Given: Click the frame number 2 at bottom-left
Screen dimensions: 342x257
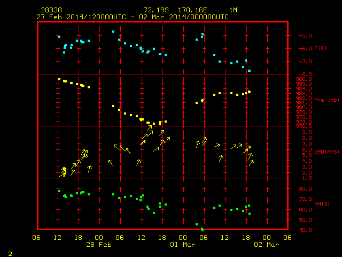Looking at the screenshot, I should point(10,254).
